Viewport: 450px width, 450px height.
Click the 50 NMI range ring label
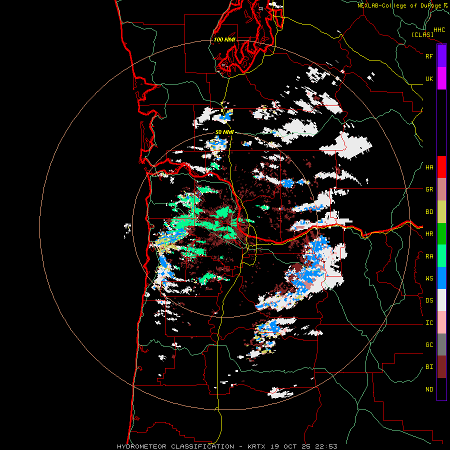(224, 132)
